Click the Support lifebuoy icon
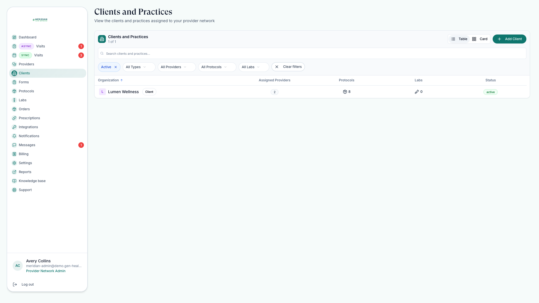Image resolution: width=539 pixels, height=303 pixels. click(14, 190)
